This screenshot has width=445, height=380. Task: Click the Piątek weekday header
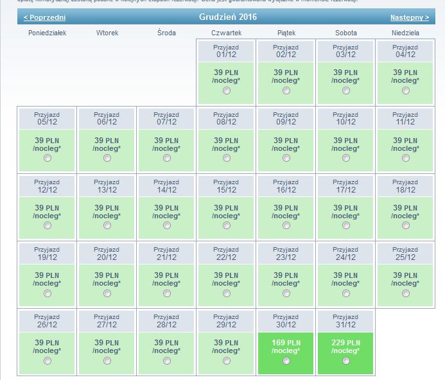coord(286,33)
